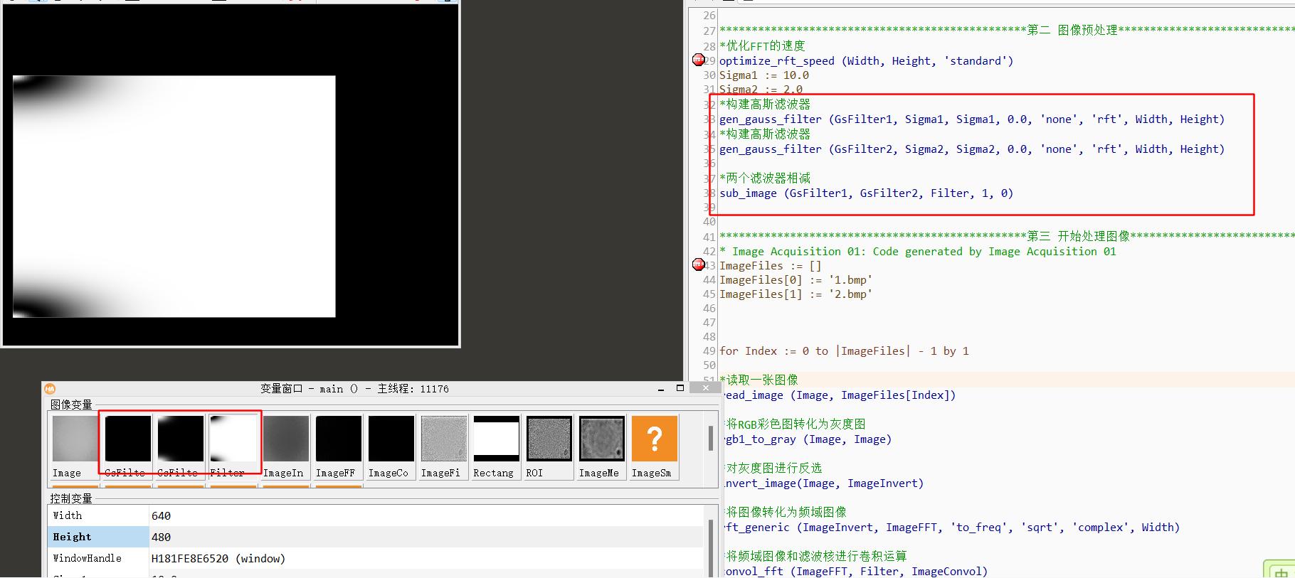Click the control variables list scrollbar

tap(710, 540)
